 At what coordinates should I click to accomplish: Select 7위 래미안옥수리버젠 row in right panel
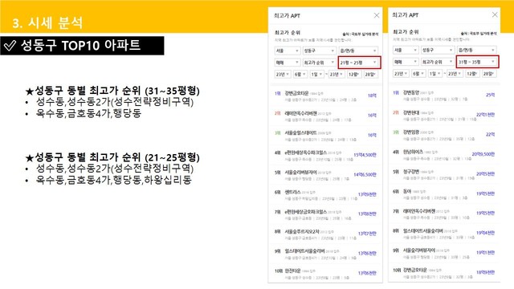pyautogui.click(x=444, y=214)
